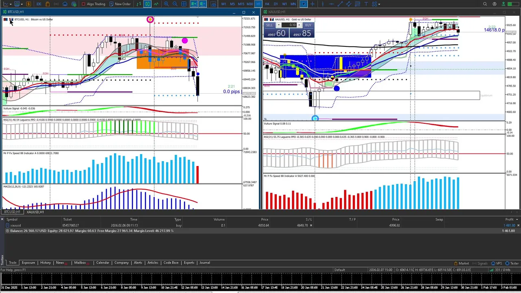Screen dimensions: 521x293
Task: Click the globe with plus icon
Action: point(74,4)
